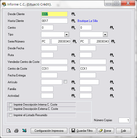Click the Boutique La Silla client link
Image resolution: width=137 pixels, height=138 pixels.
click(88, 21)
